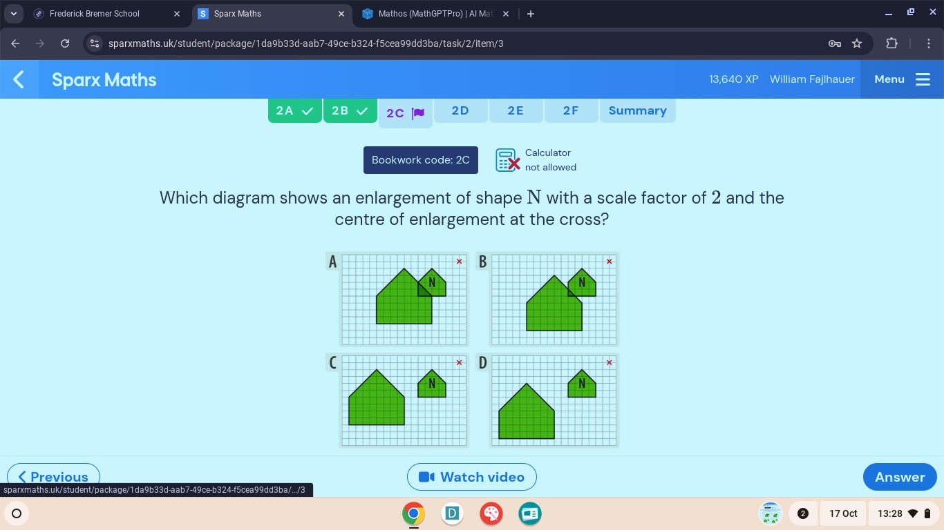
Task: Open Chrome three-dot menu
Action: 929,43
